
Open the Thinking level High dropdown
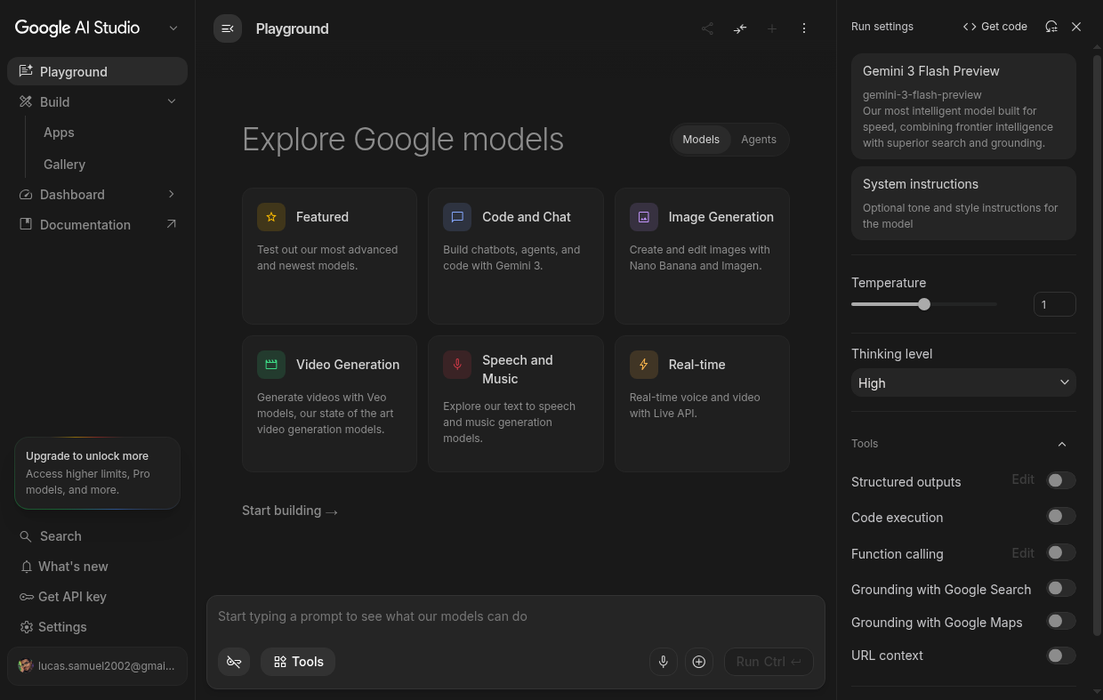point(963,382)
